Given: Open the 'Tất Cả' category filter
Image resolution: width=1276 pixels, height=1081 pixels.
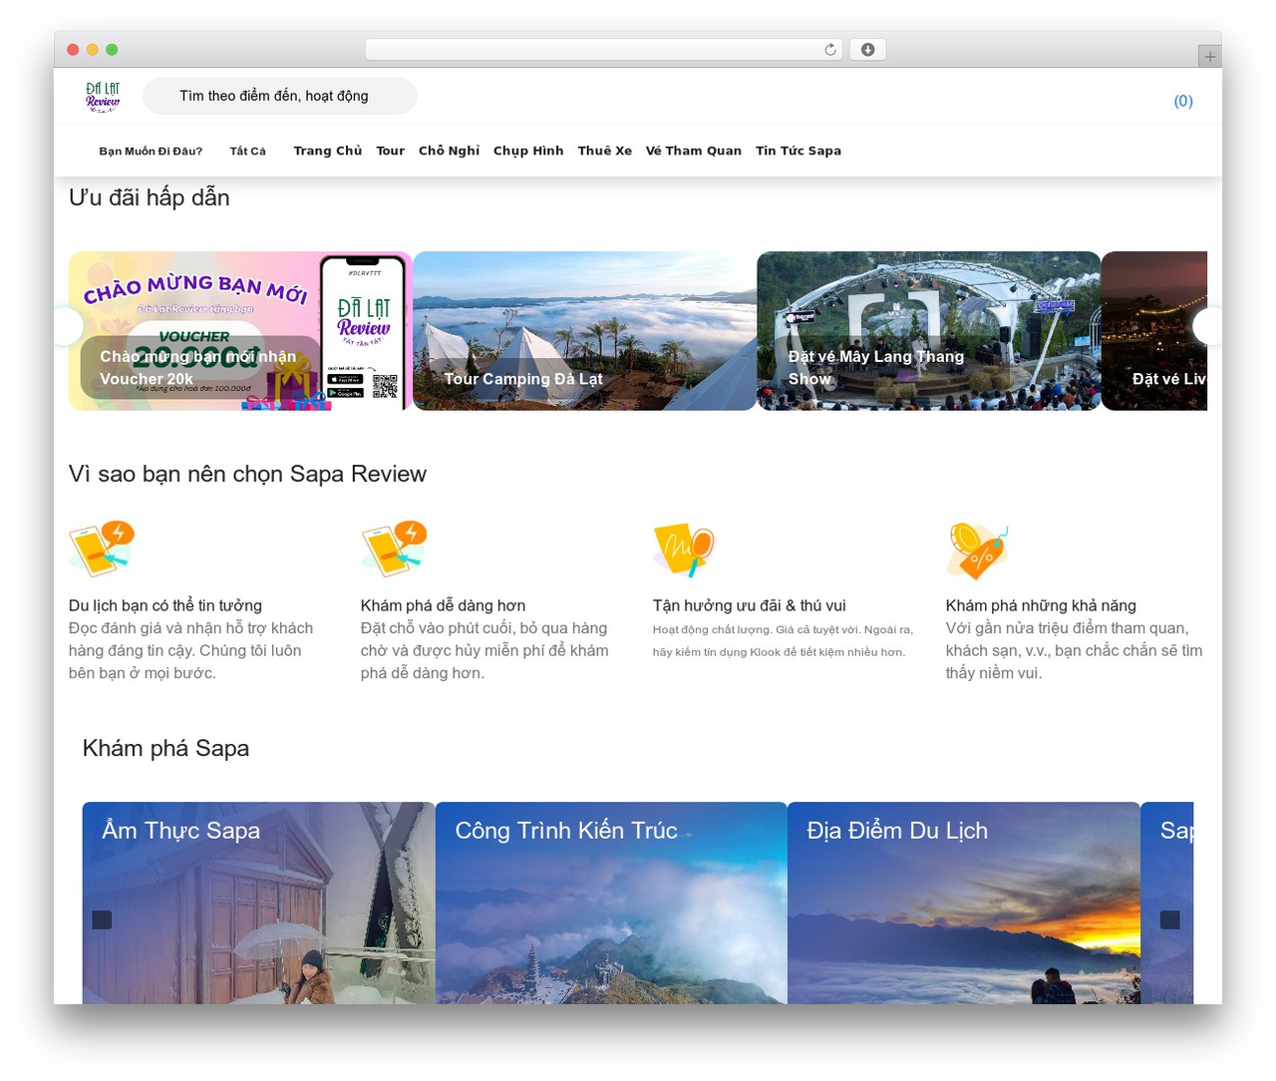Looking at the screenshot, I should [x=248, y=152].
